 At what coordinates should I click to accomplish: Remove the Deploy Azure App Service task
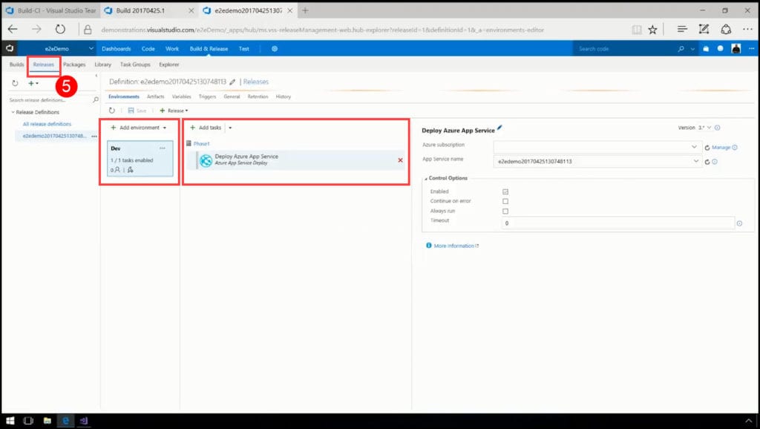tap(400, 160)
